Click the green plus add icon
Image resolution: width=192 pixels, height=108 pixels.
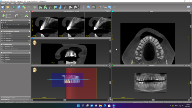click(3, 16)
